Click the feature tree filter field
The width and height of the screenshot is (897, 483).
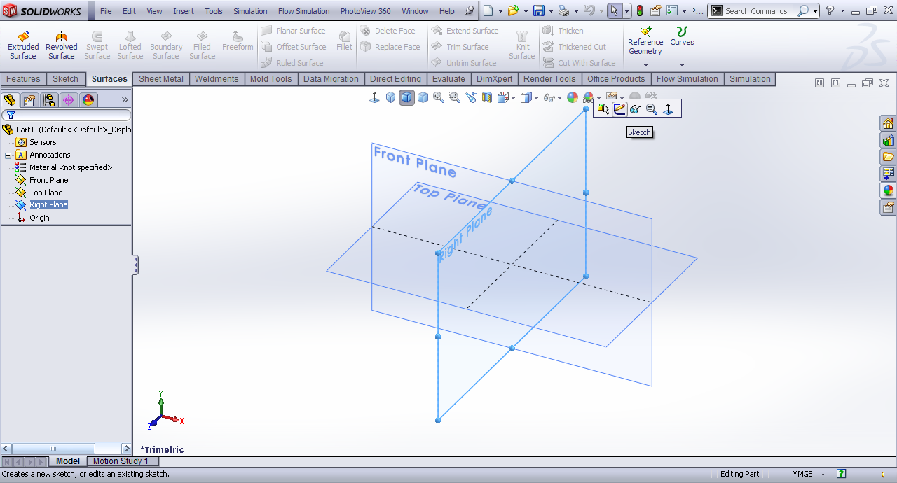(67, 115)
